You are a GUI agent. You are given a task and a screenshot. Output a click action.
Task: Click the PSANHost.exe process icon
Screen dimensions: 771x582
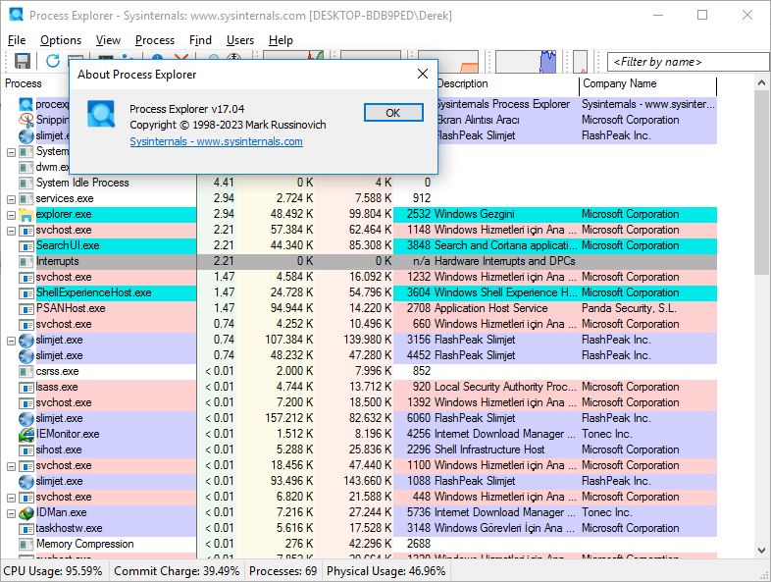(26, 309)
